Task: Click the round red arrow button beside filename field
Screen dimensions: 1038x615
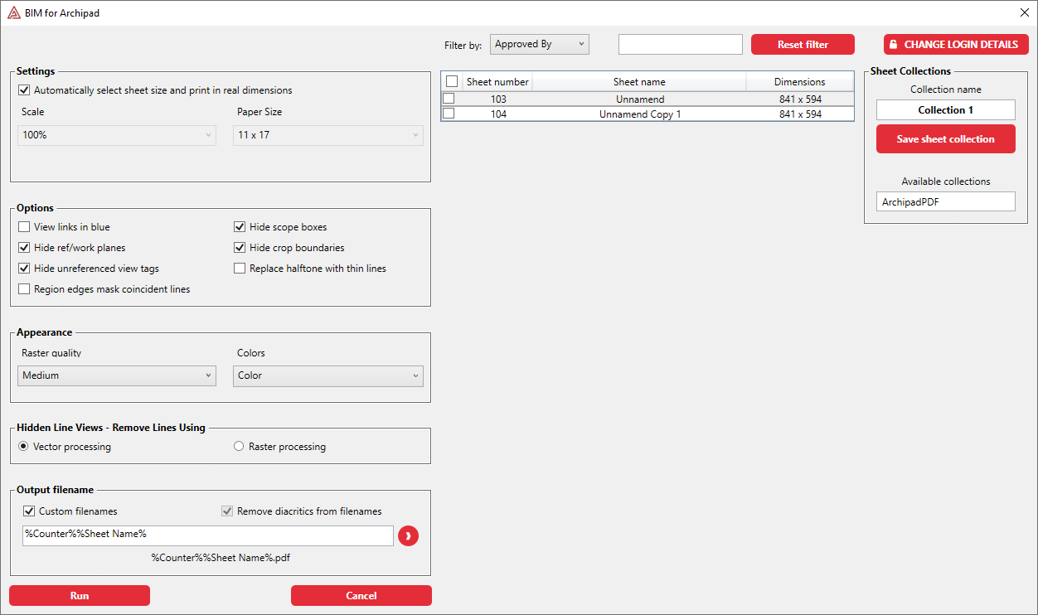Action: coord(408,536)
